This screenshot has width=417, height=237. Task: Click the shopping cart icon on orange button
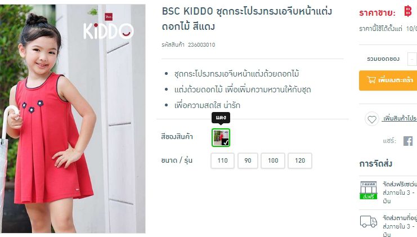pyautogui.click(x=371, y=80)
